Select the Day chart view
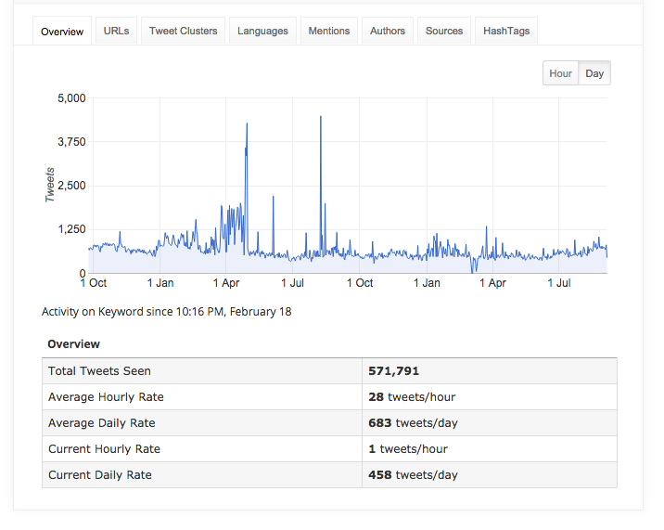Viewport: 664px width, 530px height. 594,73
